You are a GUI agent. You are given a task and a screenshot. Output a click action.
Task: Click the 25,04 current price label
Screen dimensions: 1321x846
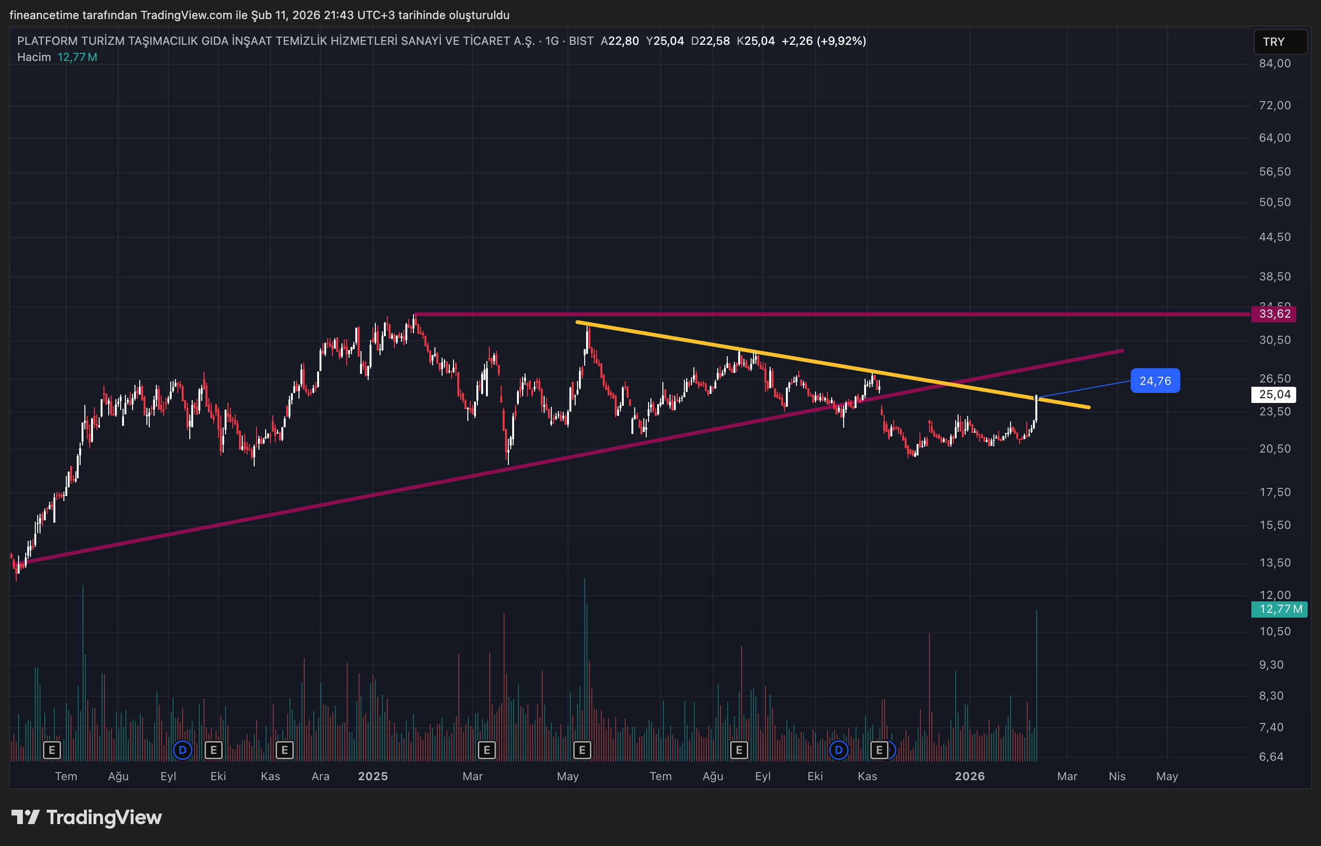pyautogui.click(x=1274, y=394)
